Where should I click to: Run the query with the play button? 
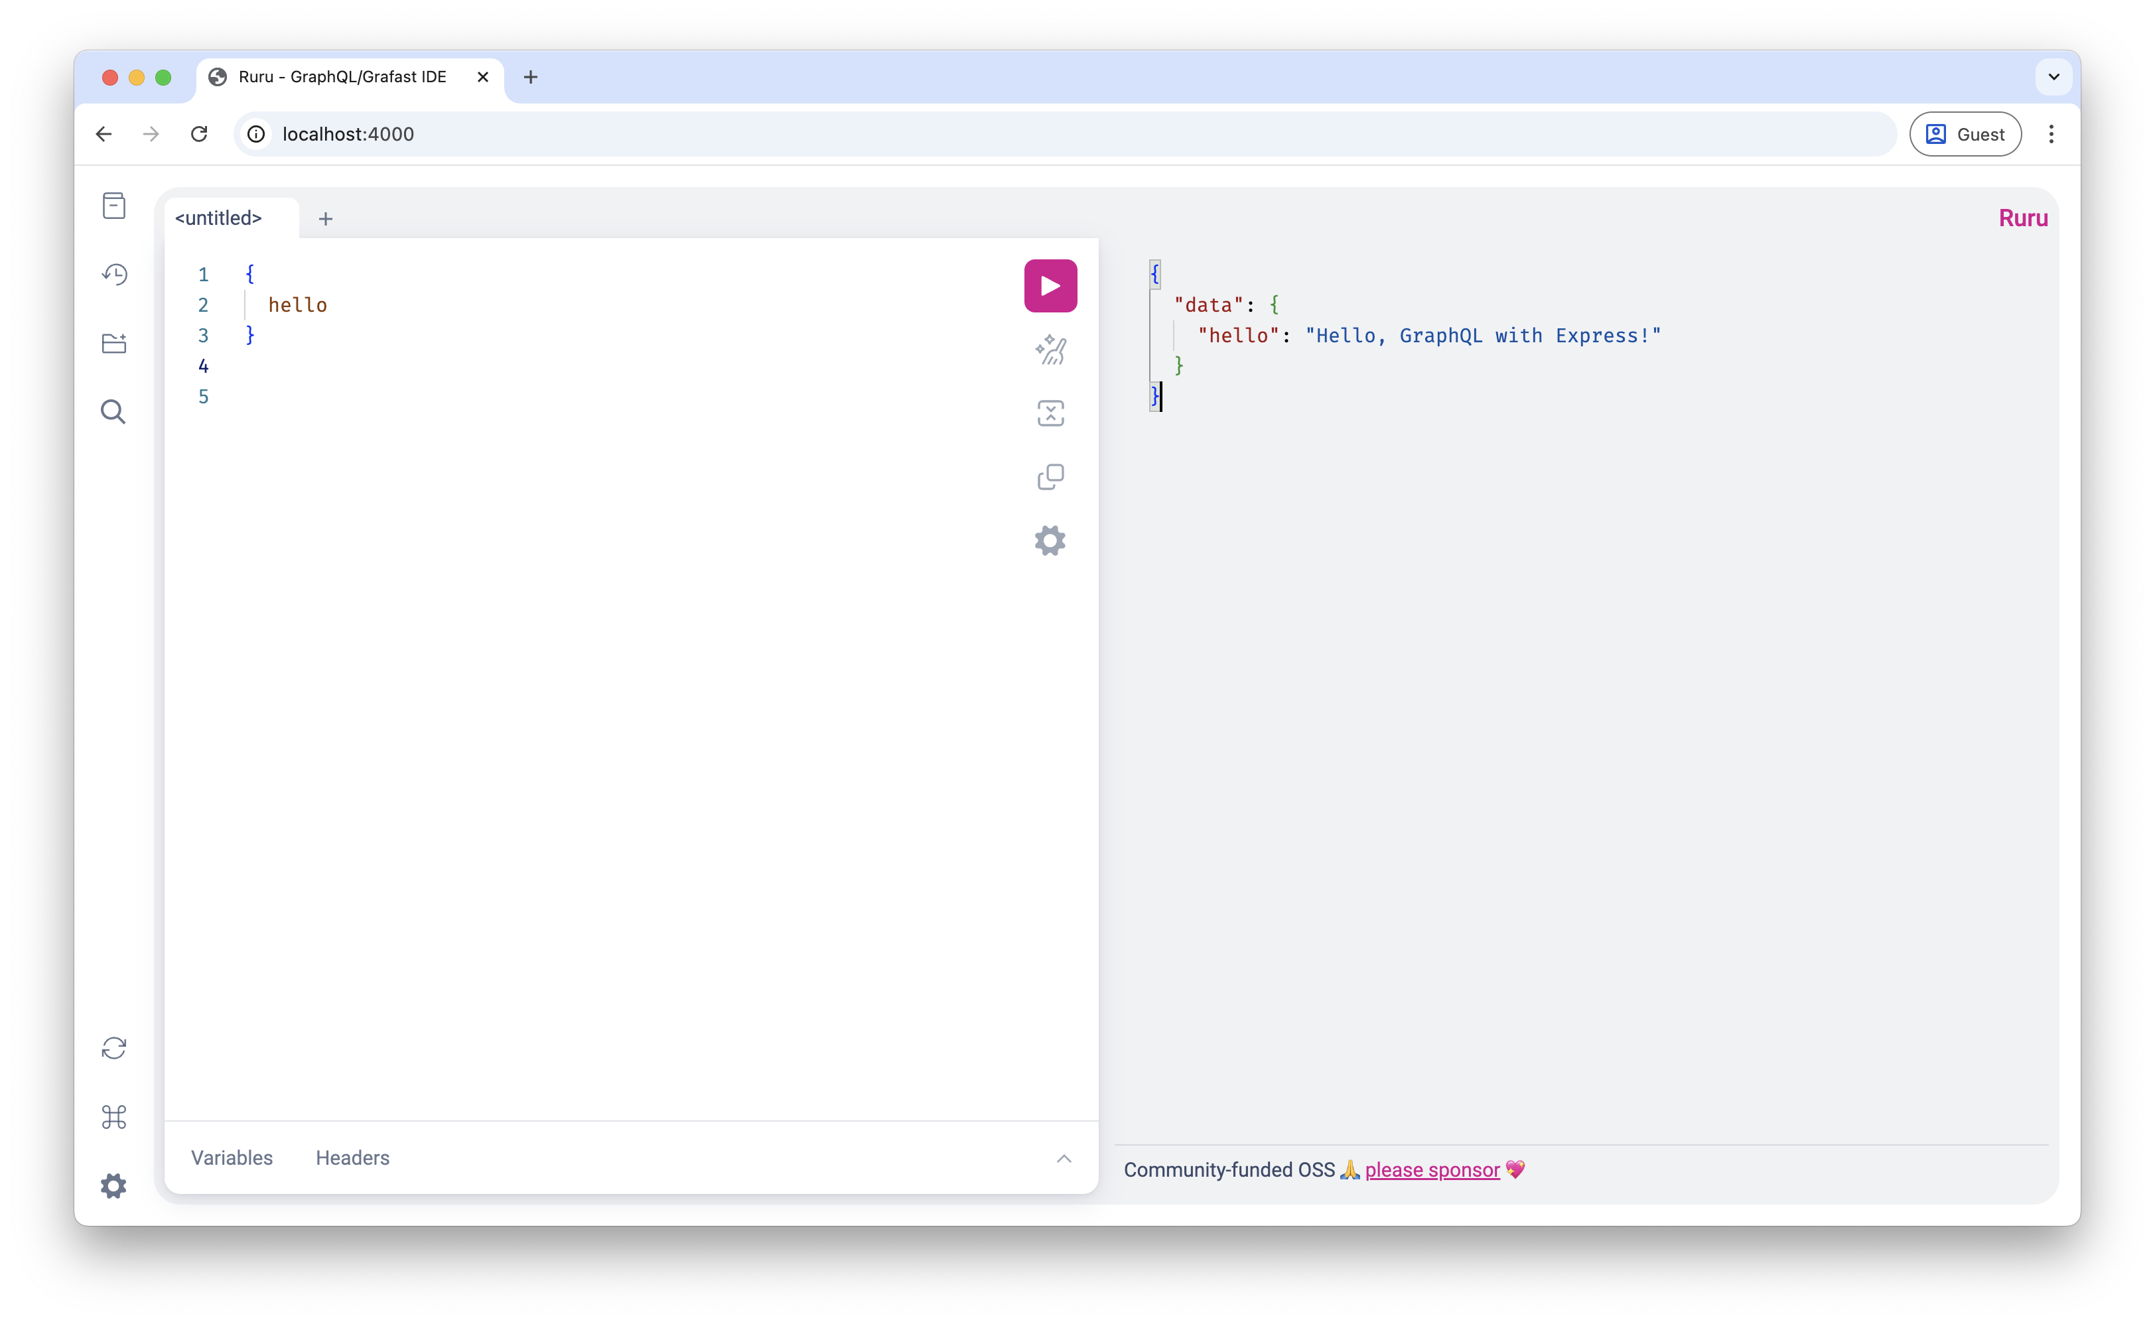tap(1050, 285)
